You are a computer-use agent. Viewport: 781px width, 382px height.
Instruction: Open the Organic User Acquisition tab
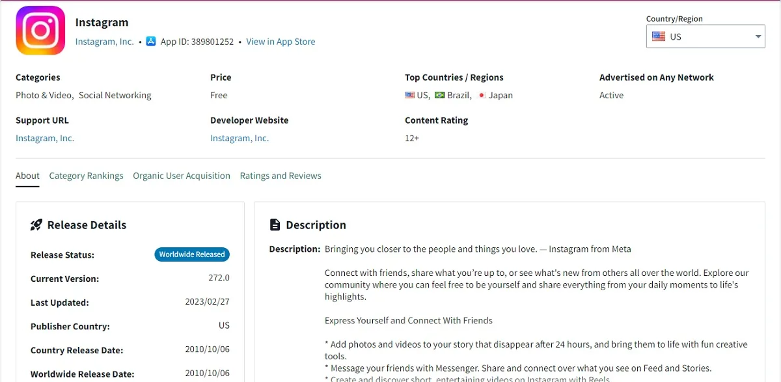pos(182,176)
